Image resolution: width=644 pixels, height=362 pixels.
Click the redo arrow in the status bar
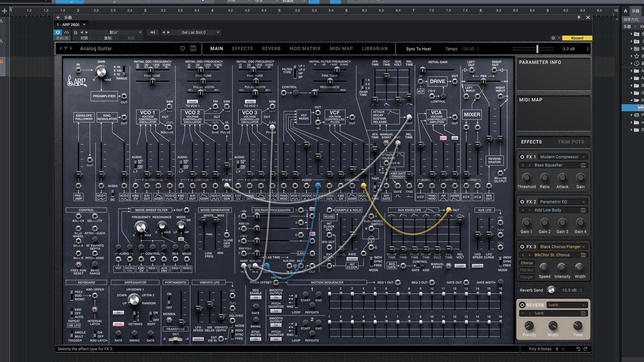pyautogui.click(x=585, y=349)
